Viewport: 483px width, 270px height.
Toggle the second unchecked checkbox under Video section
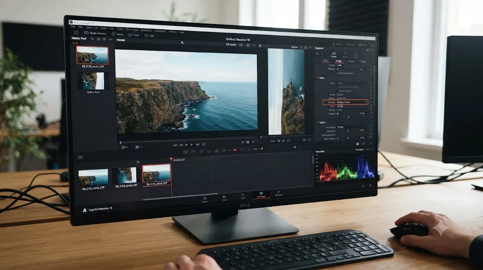[x=338, y=91]
